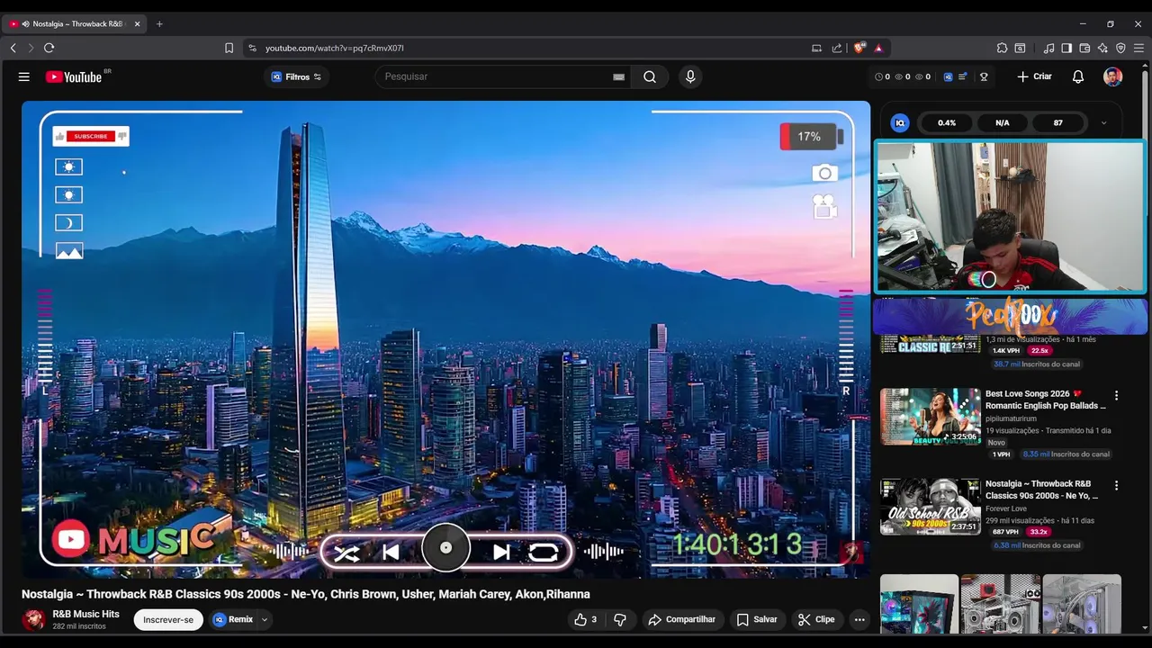Image resolution: width=1152 pixels, height=648 pixels.
Task: Open the Brave VPN shield icon
Action: pos(1120,48)
